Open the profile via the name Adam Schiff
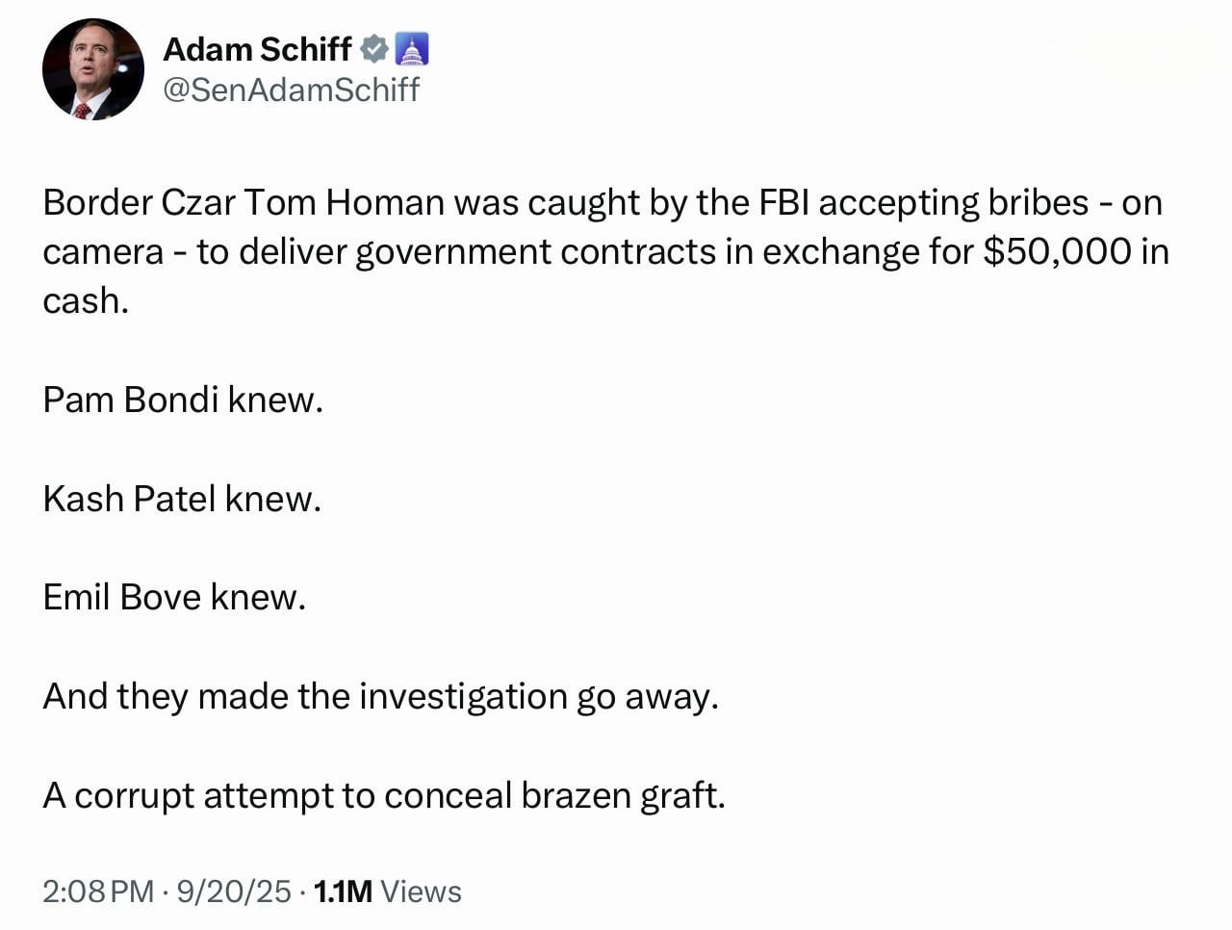The image size is (1232, 930). pyautogui.click(x=256, y=49)
